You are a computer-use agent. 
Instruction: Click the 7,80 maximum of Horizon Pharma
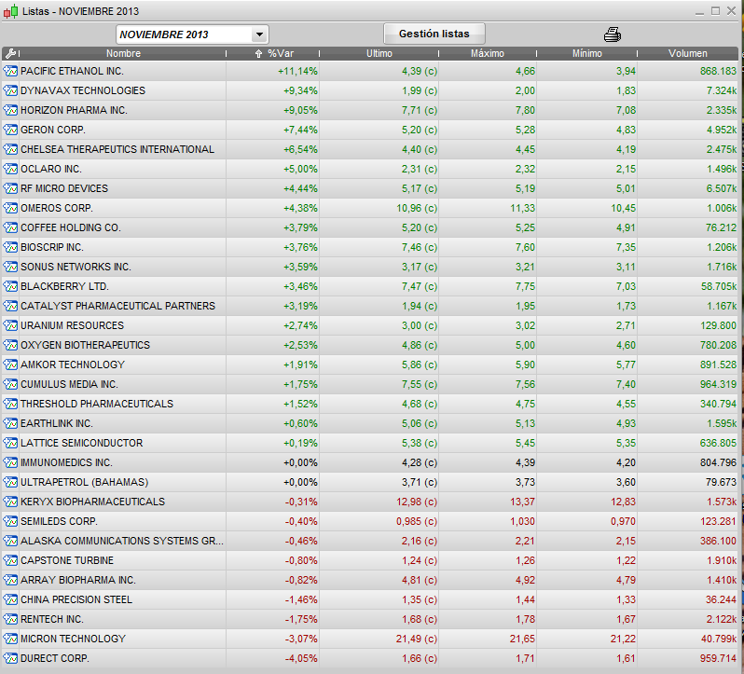[525, 110]
